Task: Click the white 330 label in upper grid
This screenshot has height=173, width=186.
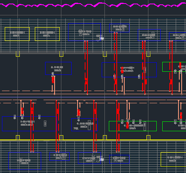Action: (x=101, y=39)
